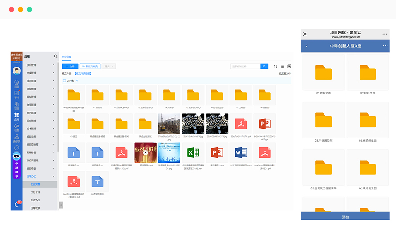Image resolution: width=396 pixels, height=250 pixels.
Task: Expand the 合同管理 menu group
Action: 40,81
